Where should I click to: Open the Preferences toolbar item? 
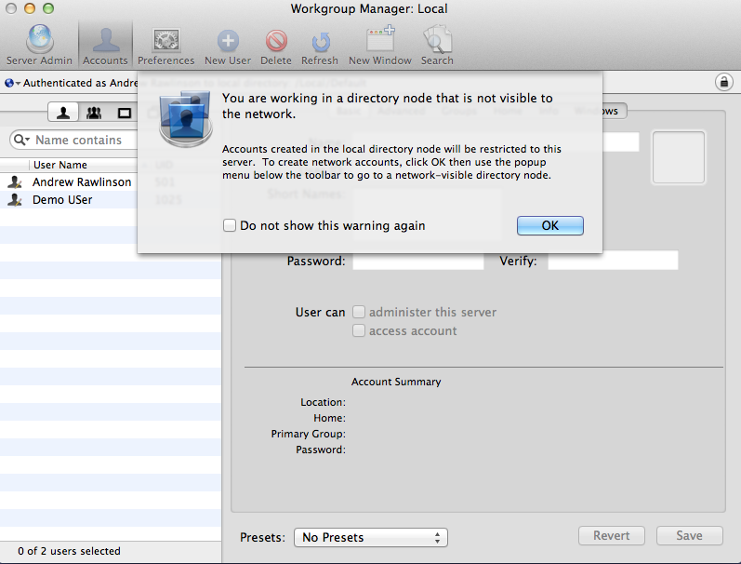click(x=165, y=46)
